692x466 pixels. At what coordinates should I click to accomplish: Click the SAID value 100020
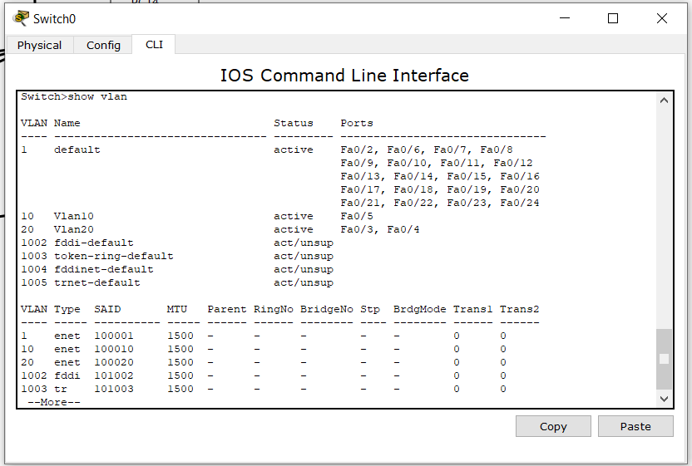click(114, 362)
